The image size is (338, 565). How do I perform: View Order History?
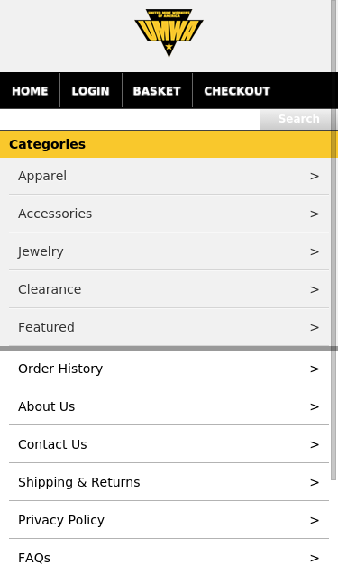[x=169, y=369]
